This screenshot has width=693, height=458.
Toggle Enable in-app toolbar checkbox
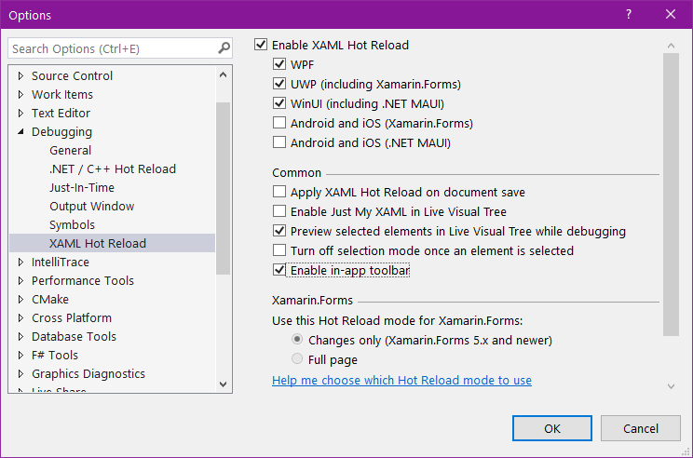click(279, 270)
